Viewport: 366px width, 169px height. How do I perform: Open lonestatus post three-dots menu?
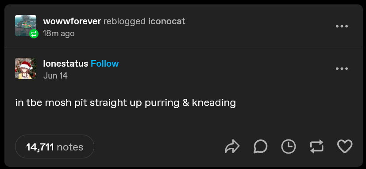click(342, 69)
